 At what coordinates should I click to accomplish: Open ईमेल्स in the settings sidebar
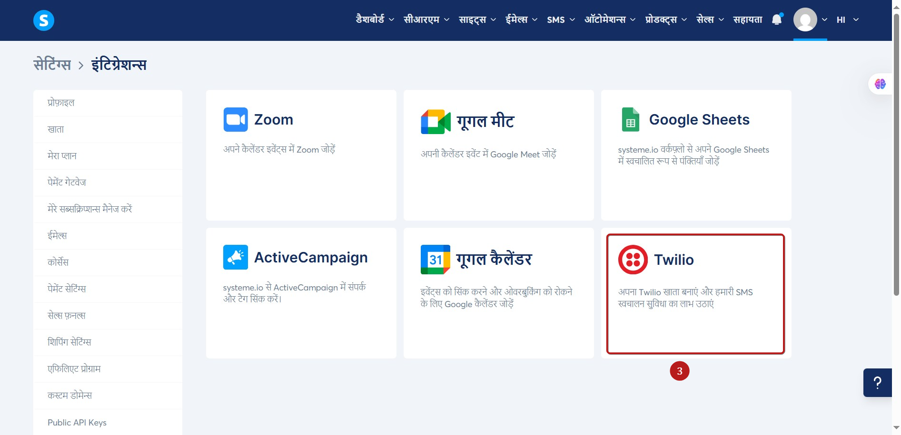tap(108, 236)
